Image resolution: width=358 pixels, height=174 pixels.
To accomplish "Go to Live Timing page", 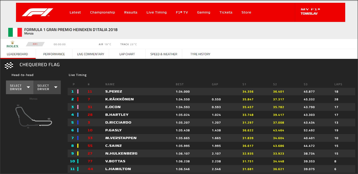I will [x=156, y=12].
